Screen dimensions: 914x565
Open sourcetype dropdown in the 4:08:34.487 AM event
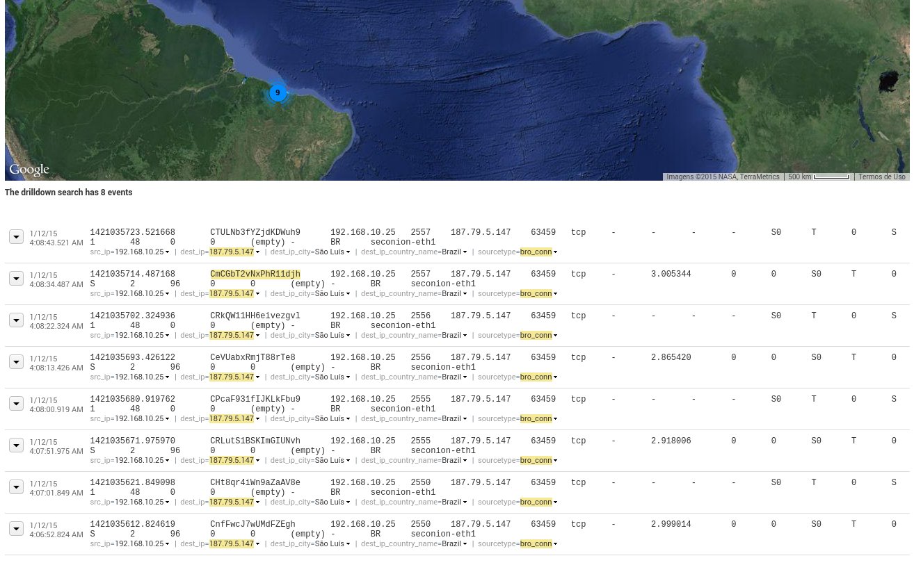pos(555,294)
